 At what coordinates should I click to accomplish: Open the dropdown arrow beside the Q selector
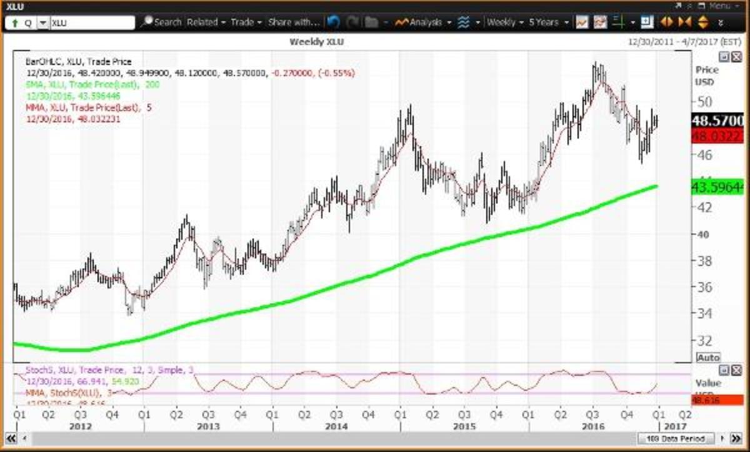tap(42, 23)
